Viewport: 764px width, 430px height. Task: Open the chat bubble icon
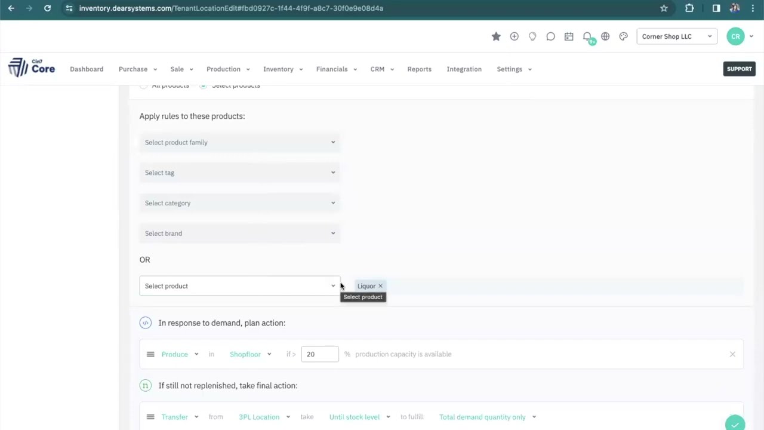[550, 36]
